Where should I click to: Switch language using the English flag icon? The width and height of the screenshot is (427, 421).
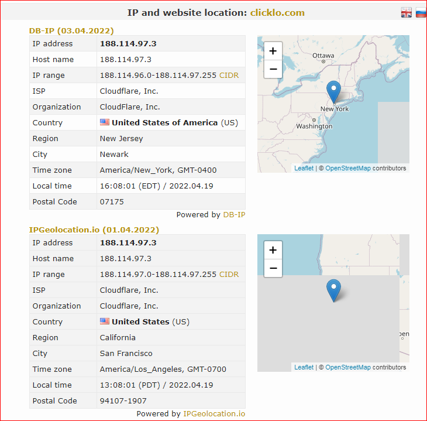click(407, 12)
